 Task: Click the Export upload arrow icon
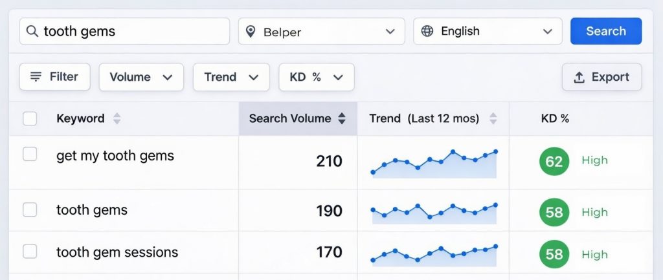click(x=579, y=78)
